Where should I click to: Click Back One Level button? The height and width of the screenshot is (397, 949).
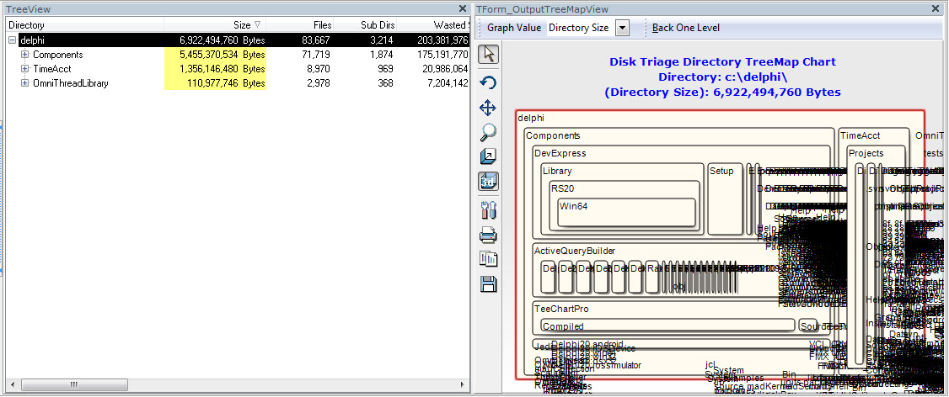click(686, 28)
